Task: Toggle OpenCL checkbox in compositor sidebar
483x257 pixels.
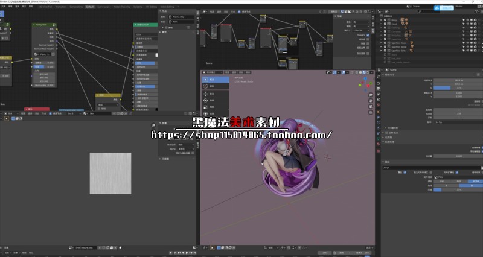Action: 368,35
